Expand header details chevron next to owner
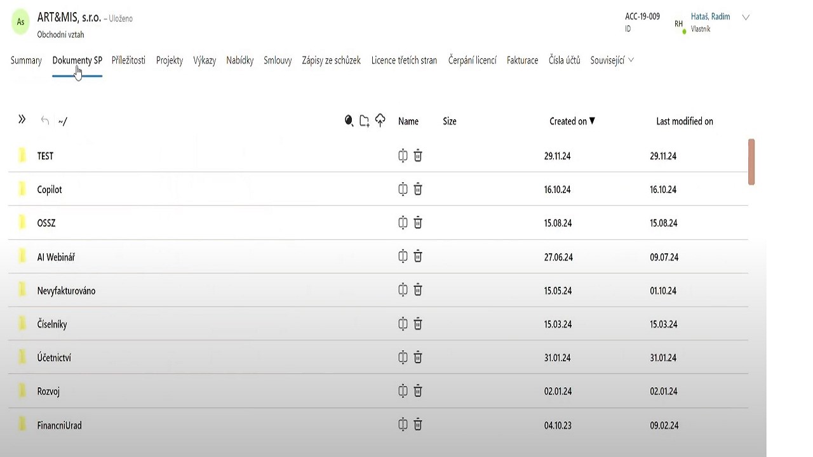813x457 pixels. coord(746,18)
